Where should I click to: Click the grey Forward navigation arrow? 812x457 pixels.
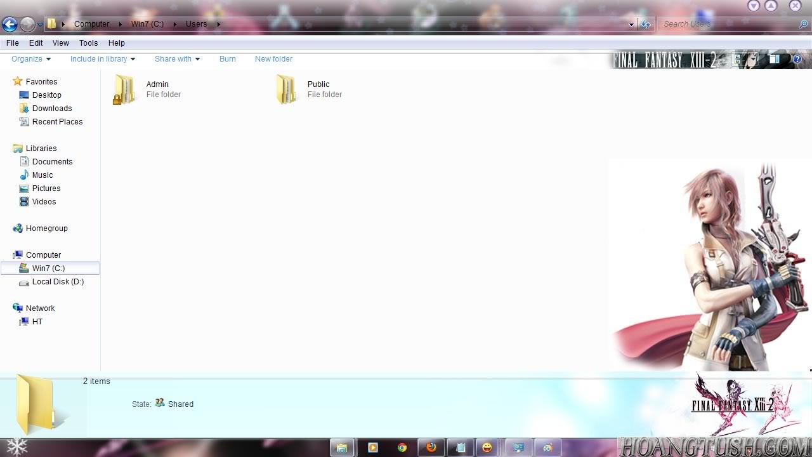coord(27,24)
